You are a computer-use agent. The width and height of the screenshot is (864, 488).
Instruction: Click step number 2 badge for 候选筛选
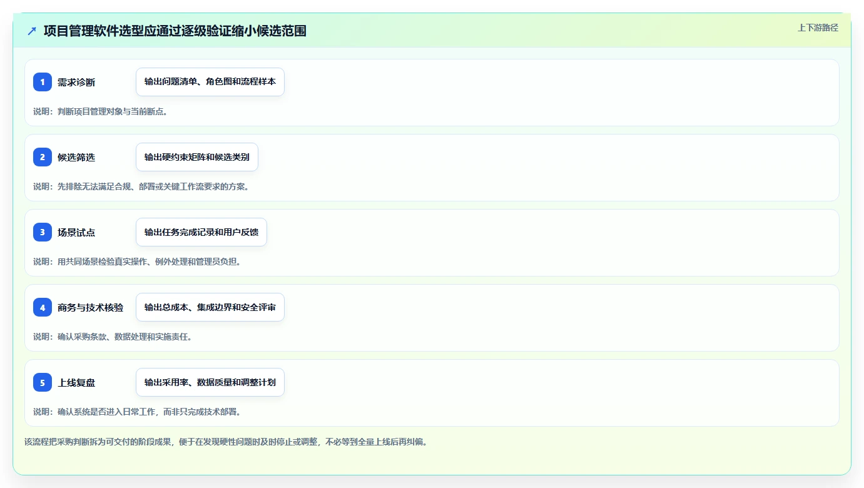point(43,157)
